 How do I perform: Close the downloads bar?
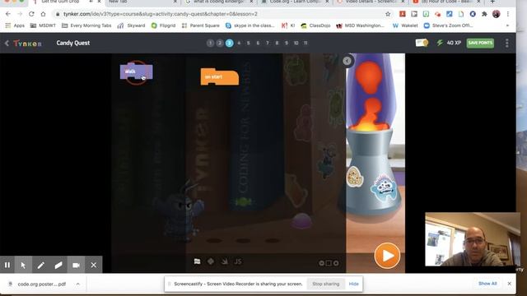coord(510,284)
